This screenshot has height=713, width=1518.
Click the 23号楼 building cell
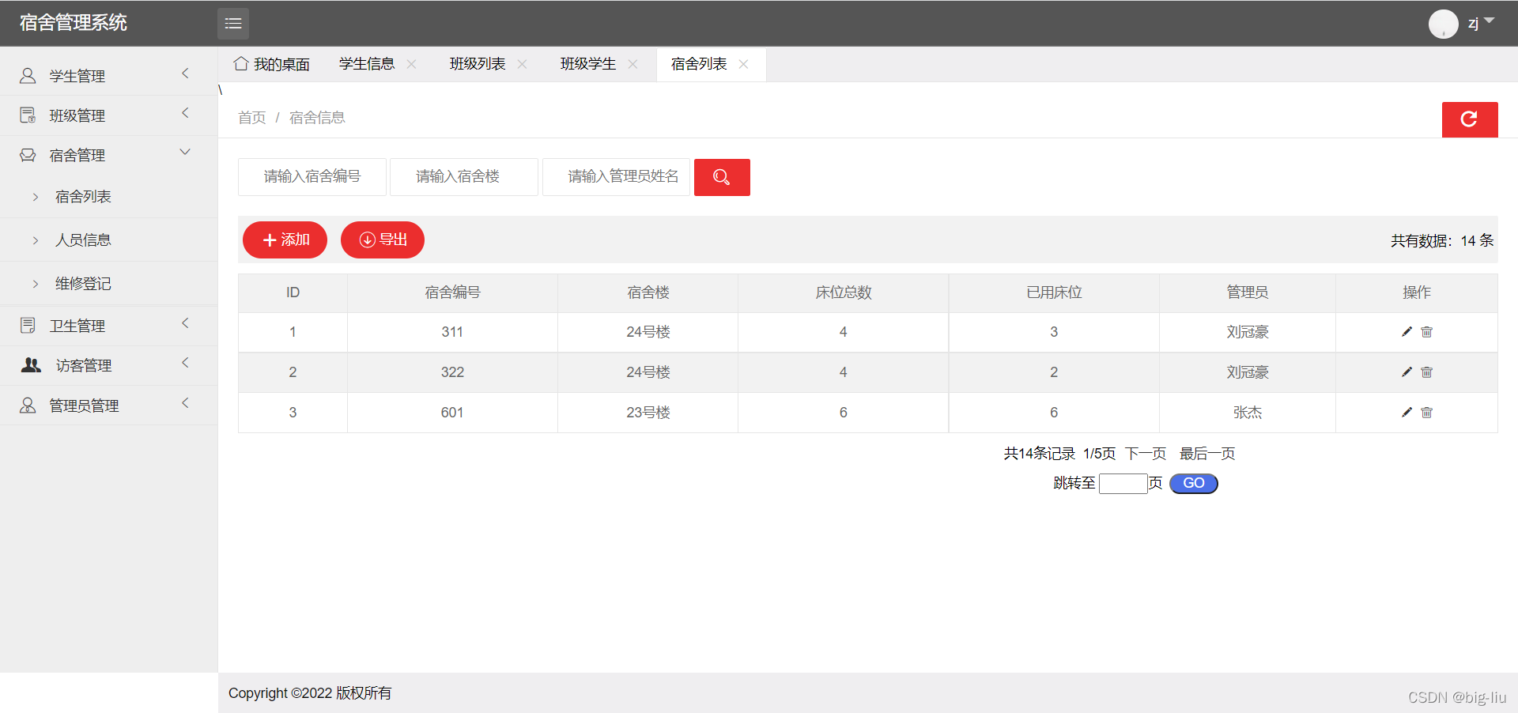tap(648, 413)
